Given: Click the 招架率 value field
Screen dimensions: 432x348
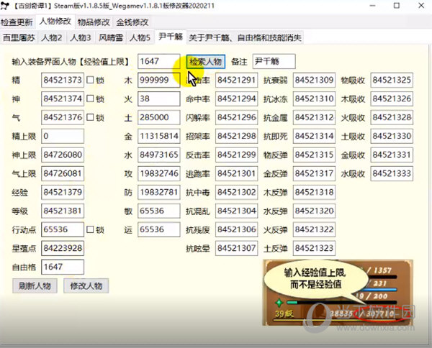Looking at the screenshot, I should click(x=237, y=136).
